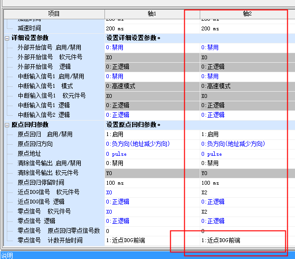This screenshot has width=295, height=259.
Task: Select 轴1 零点信号 逻辑 value
Action: click(x=152, y=221)
